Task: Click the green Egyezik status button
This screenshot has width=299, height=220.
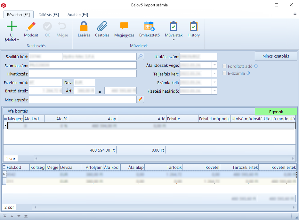Action: [x=276, y=112]
